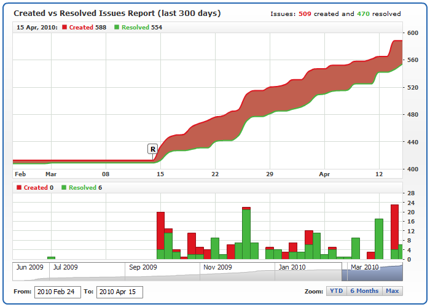Set zoom to YTD
Image resolution: width=430 pixels, height=307 pixels.
tap(336, 291)
